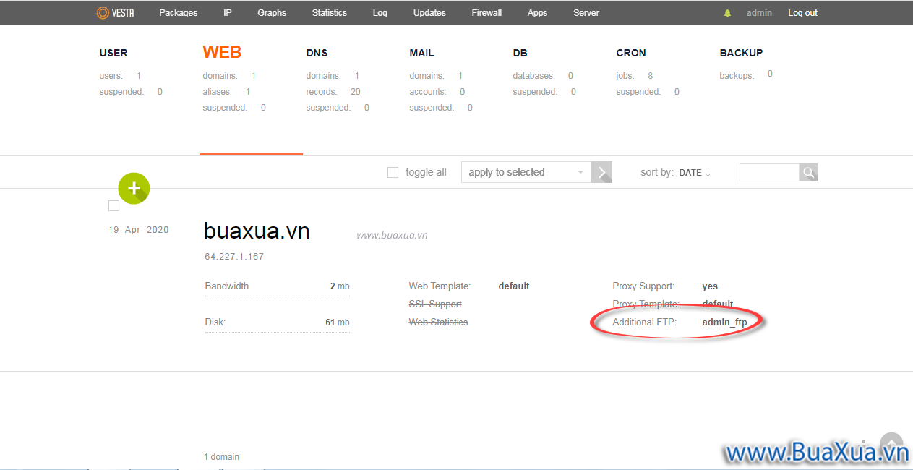Click the DNS records count 20
Image resolution: width=913 pixels, height=470 pixels.
[x=355, y=92]
